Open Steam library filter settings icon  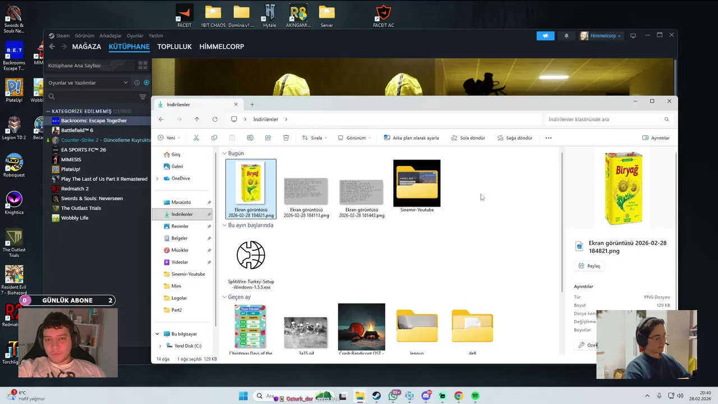142,97
